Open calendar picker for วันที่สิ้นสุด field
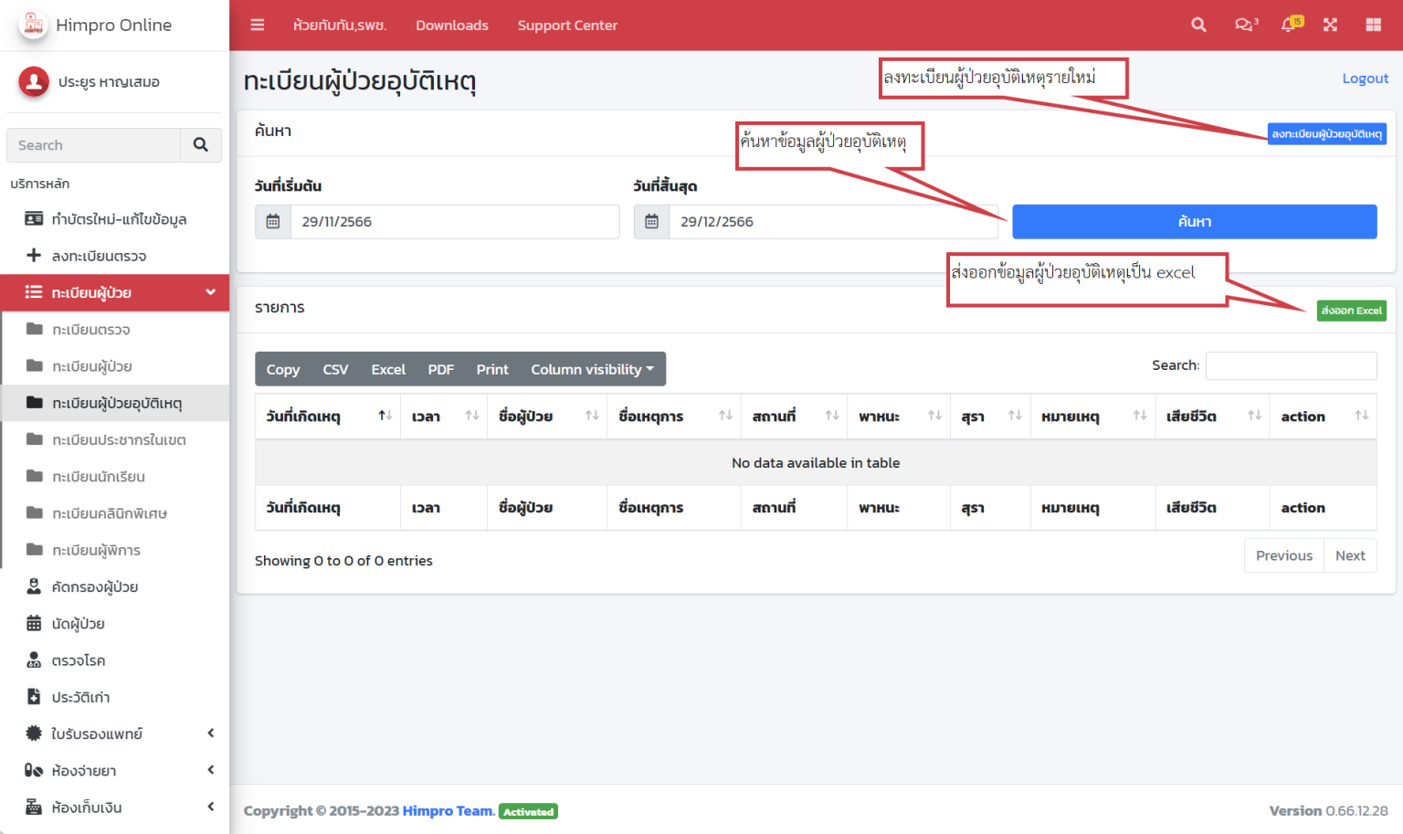 click(x=651, y=221)
